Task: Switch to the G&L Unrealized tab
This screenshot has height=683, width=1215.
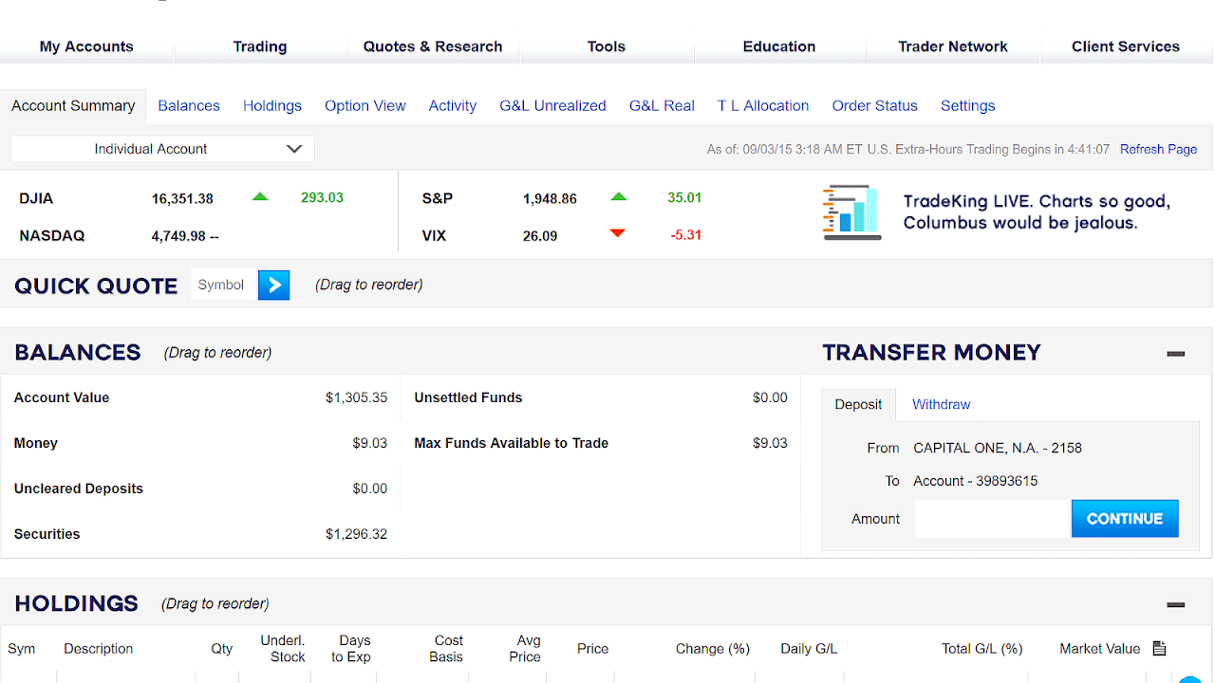Action: point(552,105)
